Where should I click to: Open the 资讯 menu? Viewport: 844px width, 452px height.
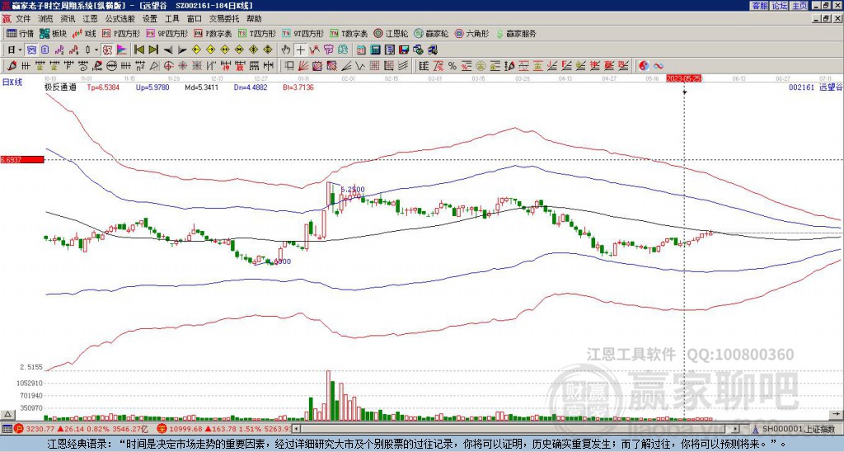(x=68, y=19)
